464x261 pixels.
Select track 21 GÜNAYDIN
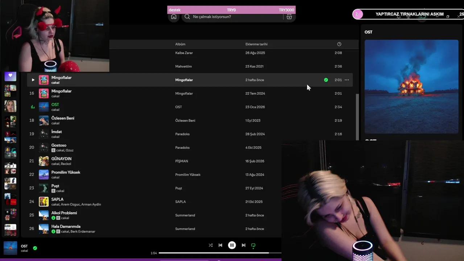coord(61,159)
